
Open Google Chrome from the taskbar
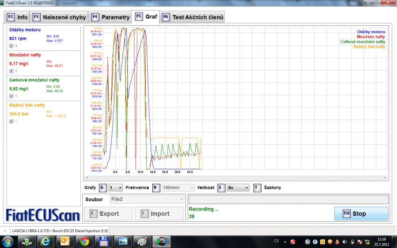85,241
